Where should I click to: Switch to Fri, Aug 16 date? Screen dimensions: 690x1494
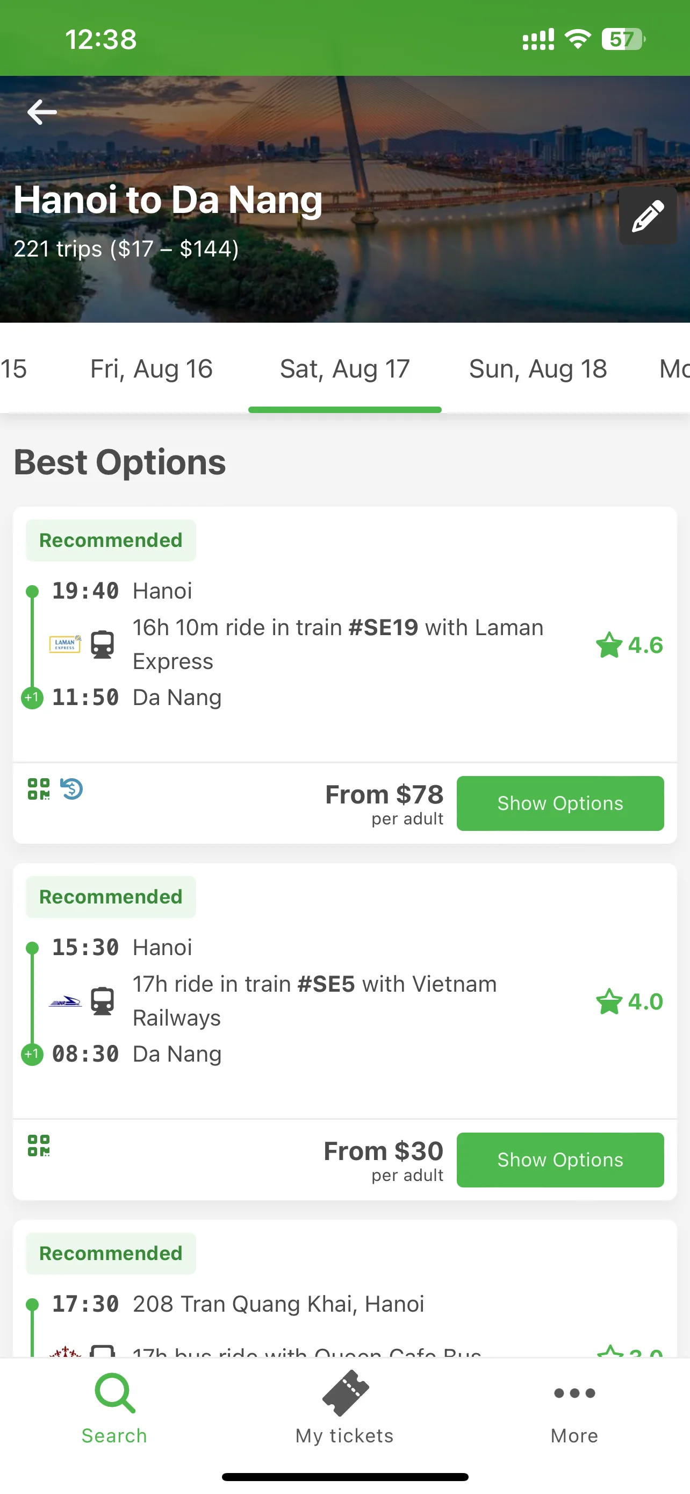[x=152, y=369]
